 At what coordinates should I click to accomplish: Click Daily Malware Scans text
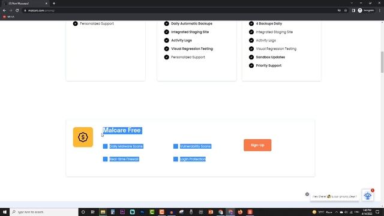point(126,146)
